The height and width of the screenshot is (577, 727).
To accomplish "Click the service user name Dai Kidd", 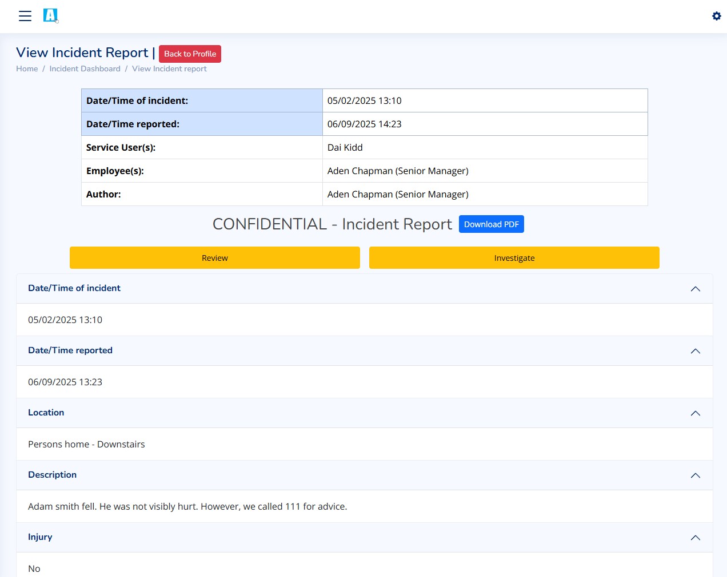I will [345, 147].
